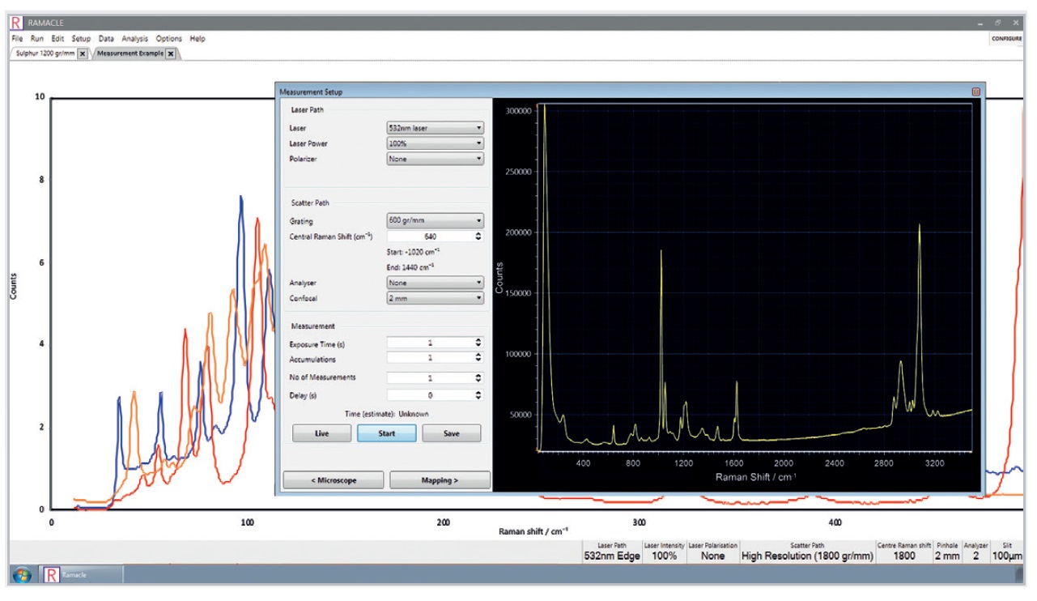Click the Live button
1037x601 pixels.
point(321,433)
